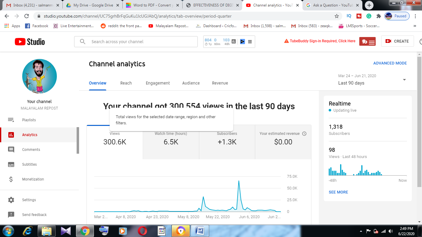This screenshot has height=237, width=422.
Task: Click the red TubeBuddy warning triangle icon
Action: point(286,41)
